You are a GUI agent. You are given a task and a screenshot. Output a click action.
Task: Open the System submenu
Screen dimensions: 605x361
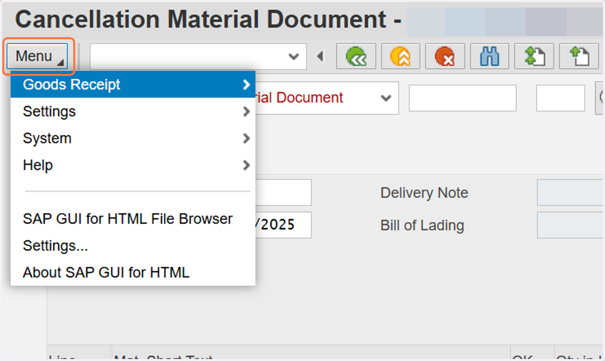[133, 138]
